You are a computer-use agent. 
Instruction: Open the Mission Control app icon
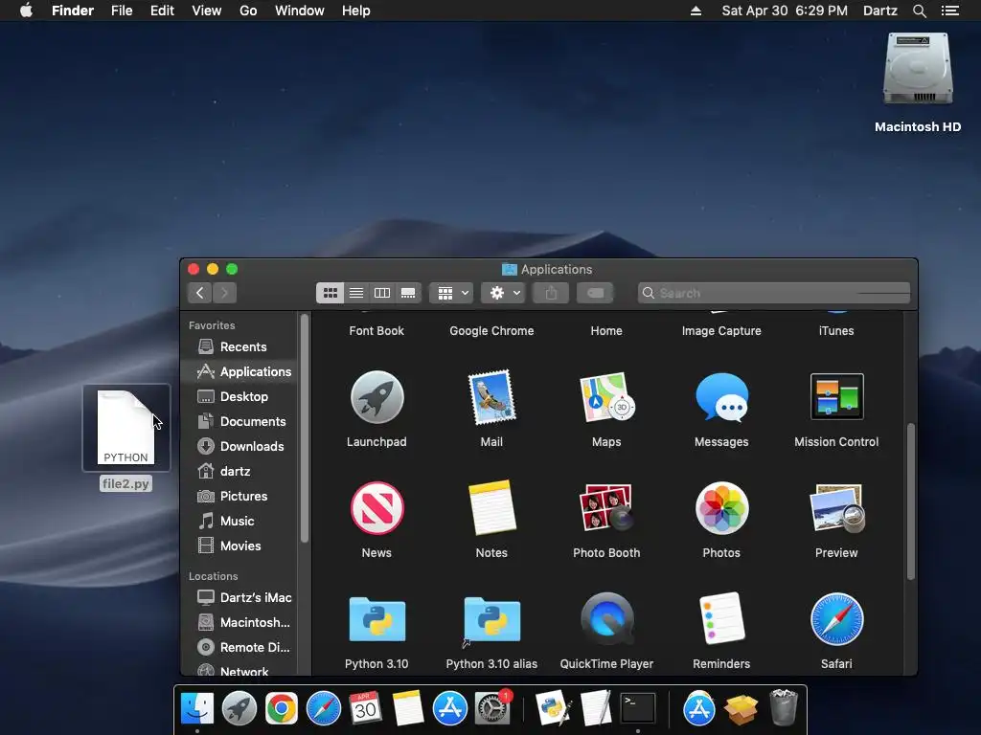[x=836, y=396]
